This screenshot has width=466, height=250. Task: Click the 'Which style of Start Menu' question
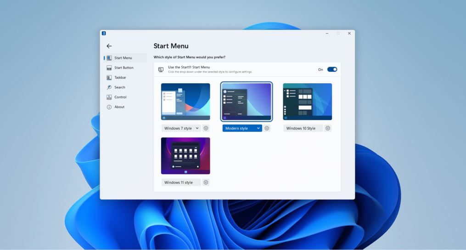point(189,57)
